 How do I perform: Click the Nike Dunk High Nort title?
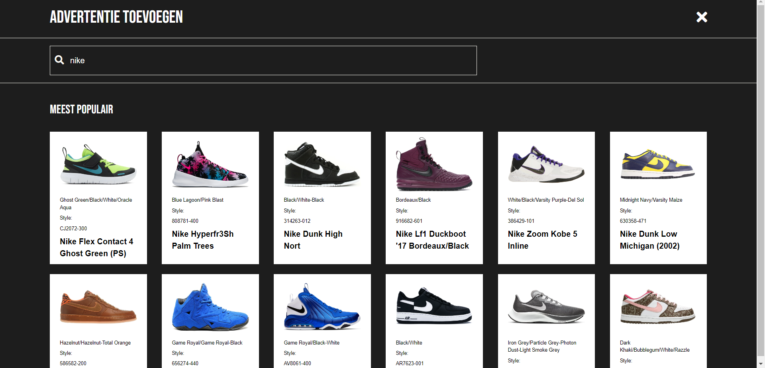[x=313, y=240]
